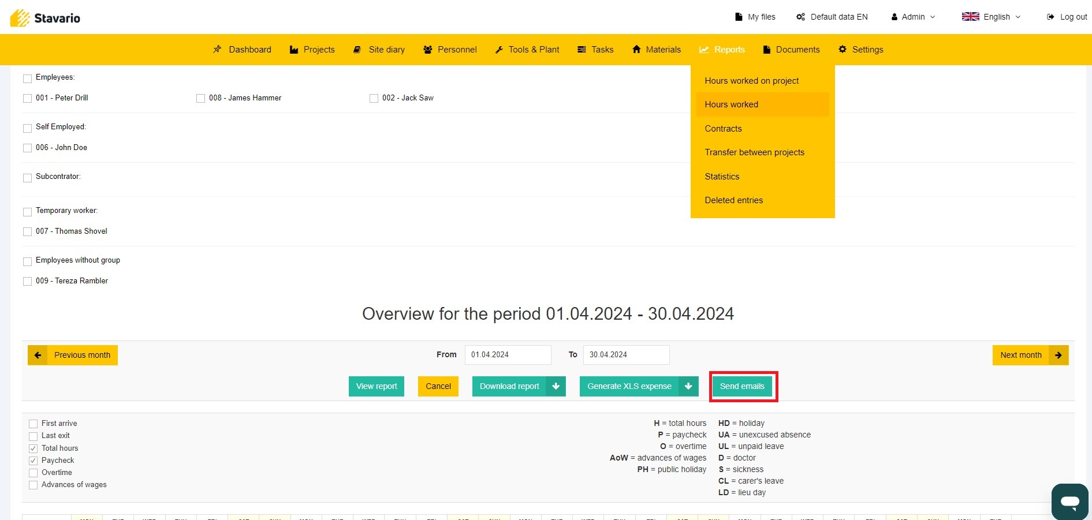The width and height of the screenshot is (1092, 520).
Task: Click the Dashboard pin icon
Action: tap(217, 49)
